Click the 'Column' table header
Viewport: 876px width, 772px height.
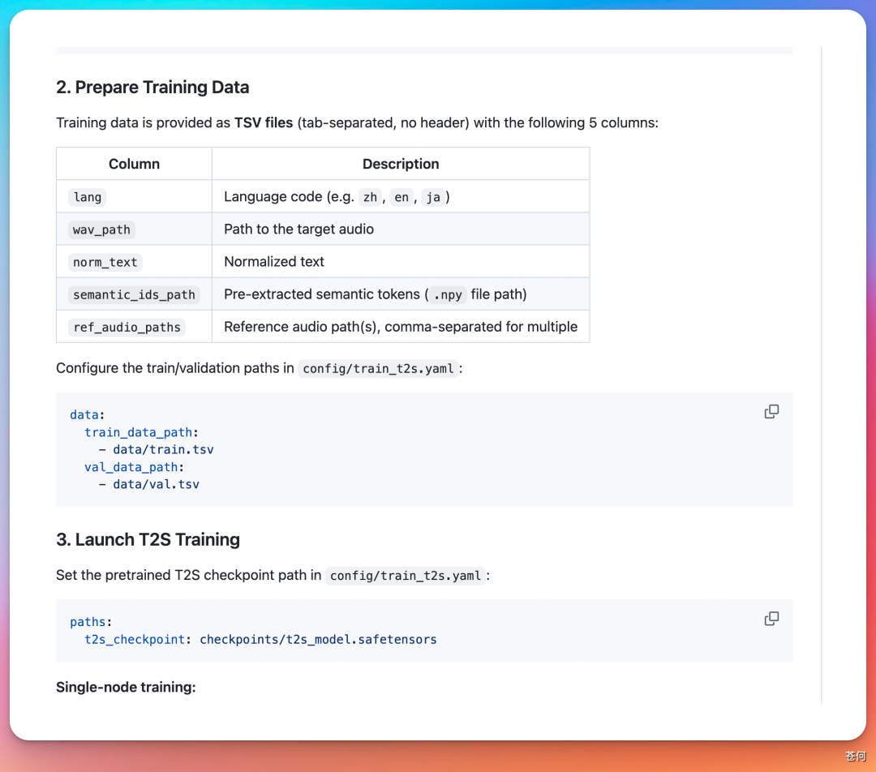[x=134, y=164]
